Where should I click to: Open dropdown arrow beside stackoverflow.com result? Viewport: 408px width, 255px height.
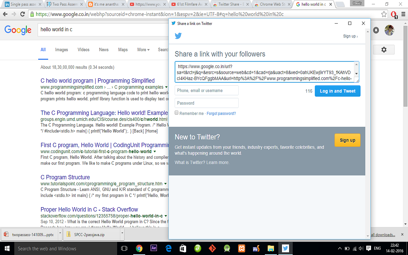[x=166, y=216]
